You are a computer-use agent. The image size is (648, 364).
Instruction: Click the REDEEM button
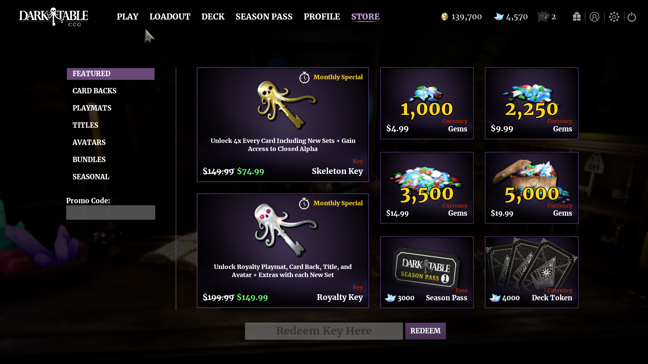click(x=425, y=331)
